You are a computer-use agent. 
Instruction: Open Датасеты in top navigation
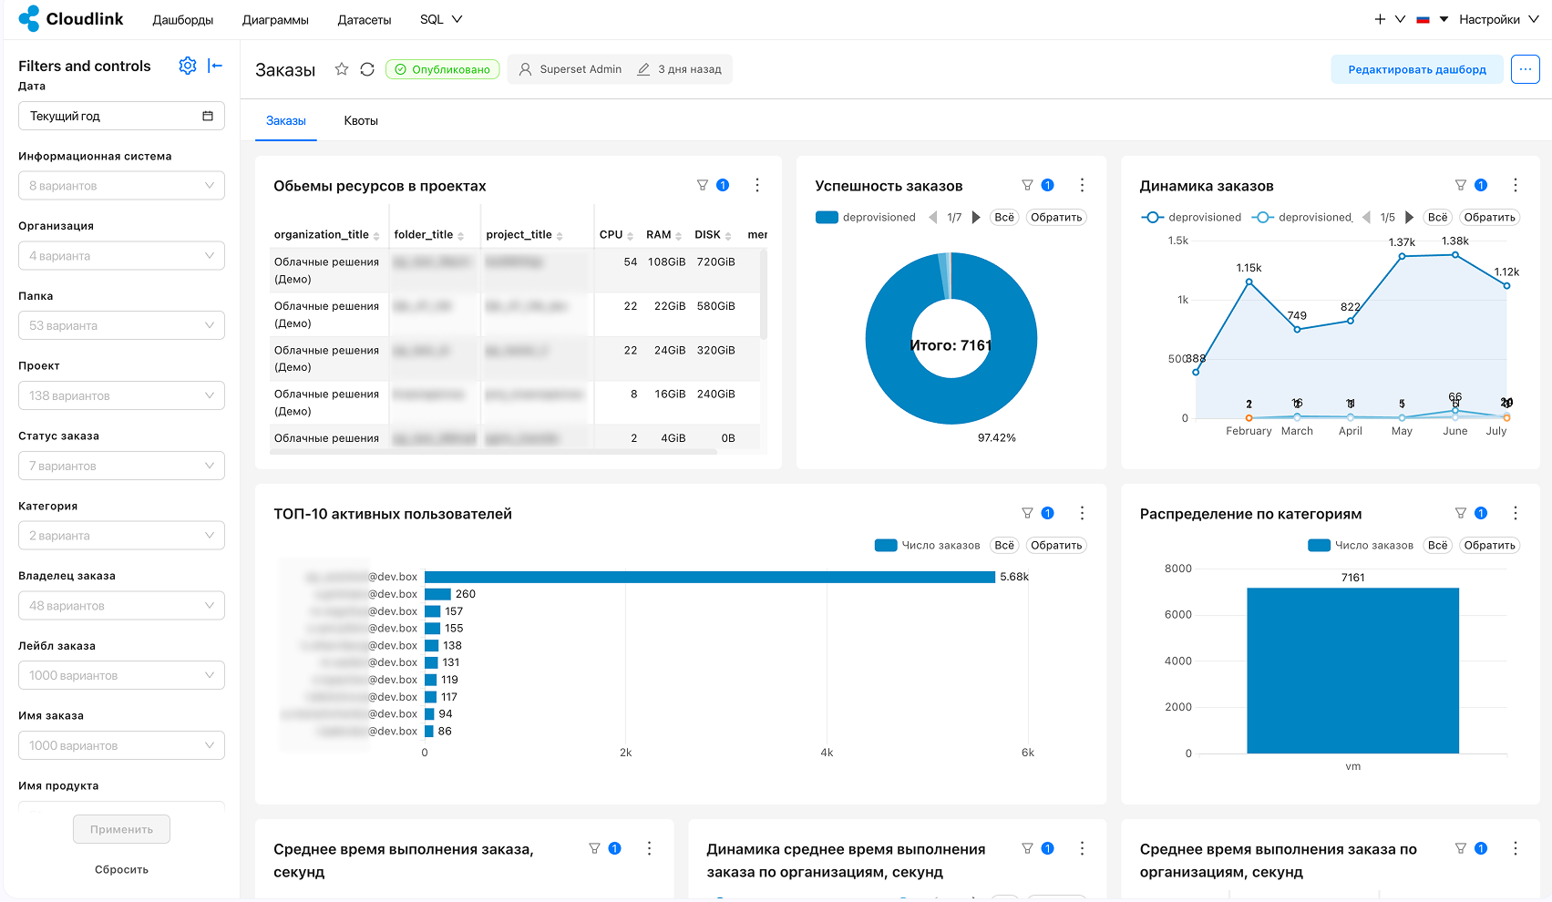[x=365, y=19]
